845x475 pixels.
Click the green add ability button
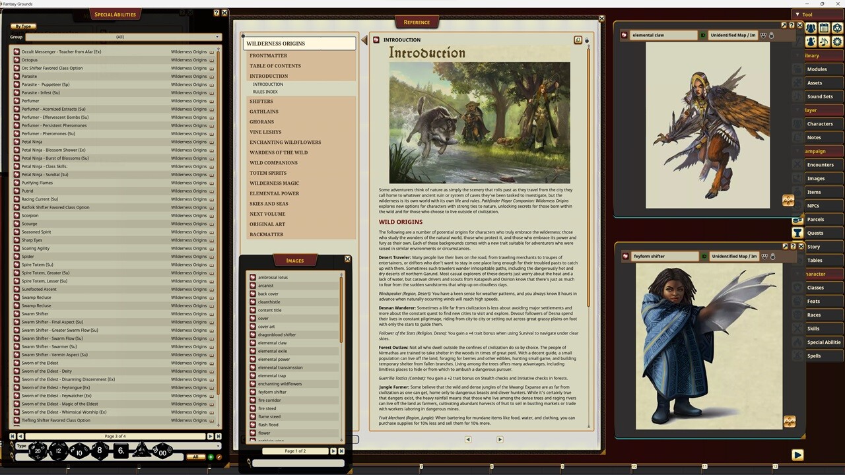[211, 457]
